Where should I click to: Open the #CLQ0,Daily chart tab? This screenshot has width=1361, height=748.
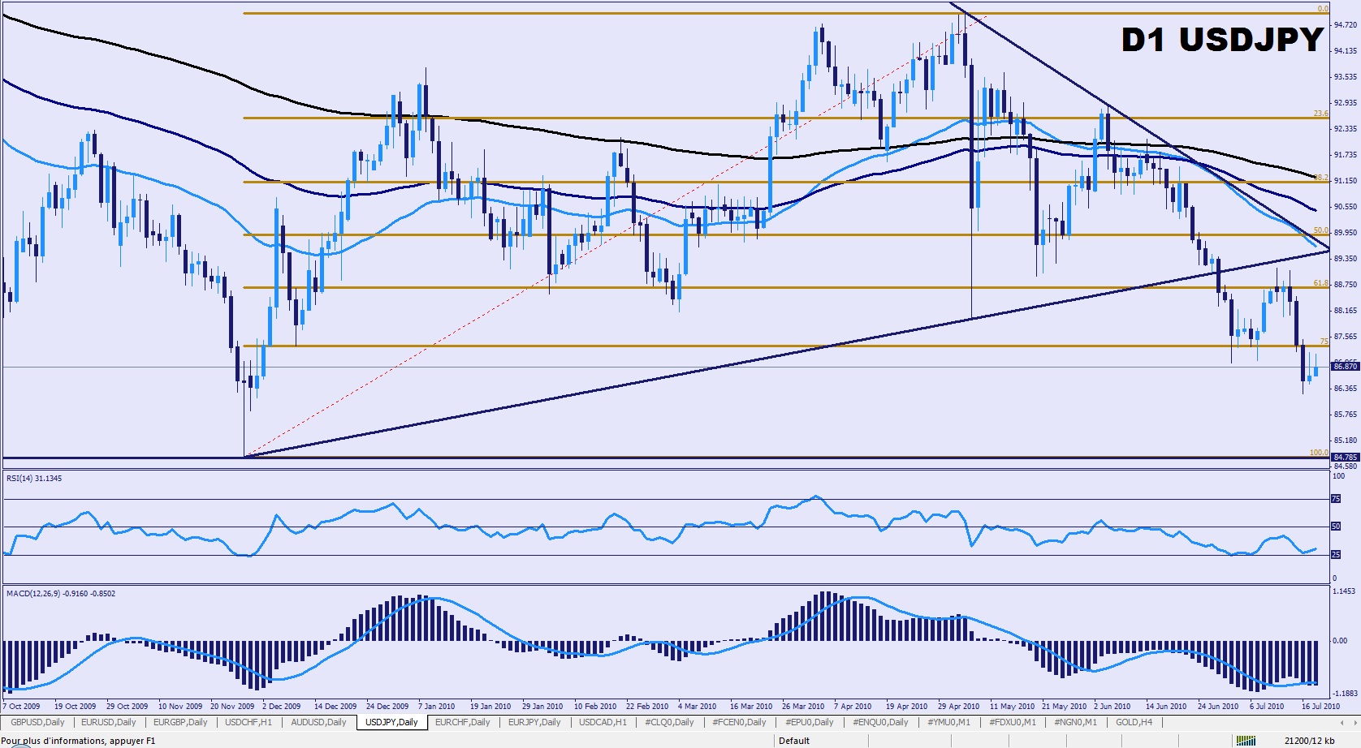coord(670,722)
